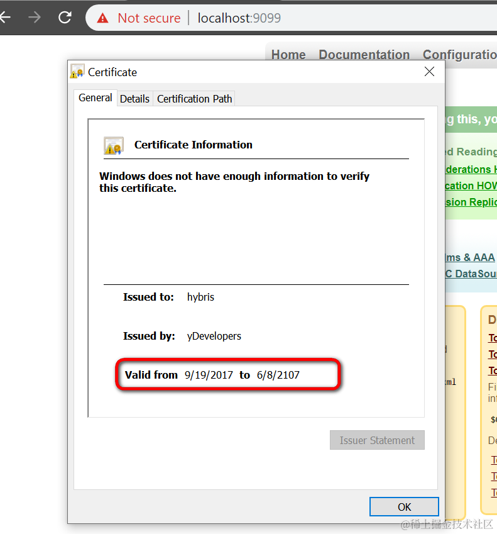Viewport: 497px width, 534px height.
Task: Focus the localhost:9099 address field
Action: click(x=239, y=18)
